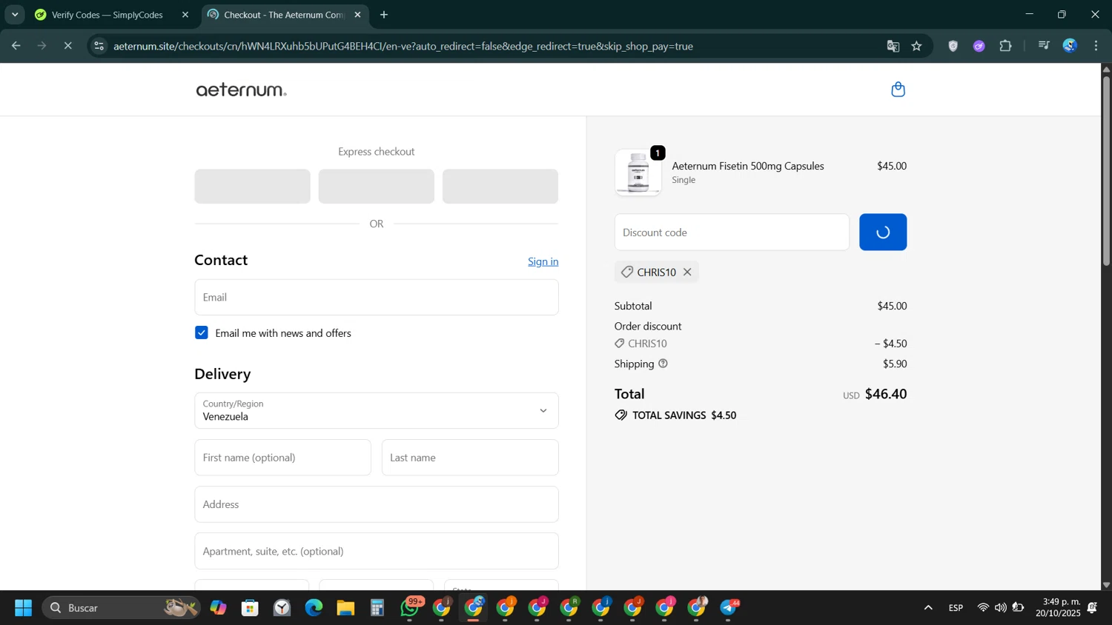Open the Chrome profile avatar

pyautogui.click(x=1070, y=46)
